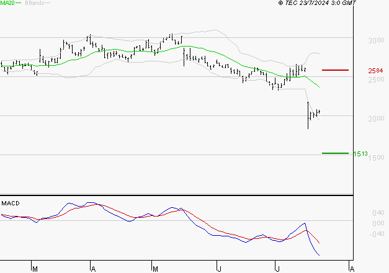Click the first J month label
Viewport: 389px width, 273px height.
click(x=219, y=269)
